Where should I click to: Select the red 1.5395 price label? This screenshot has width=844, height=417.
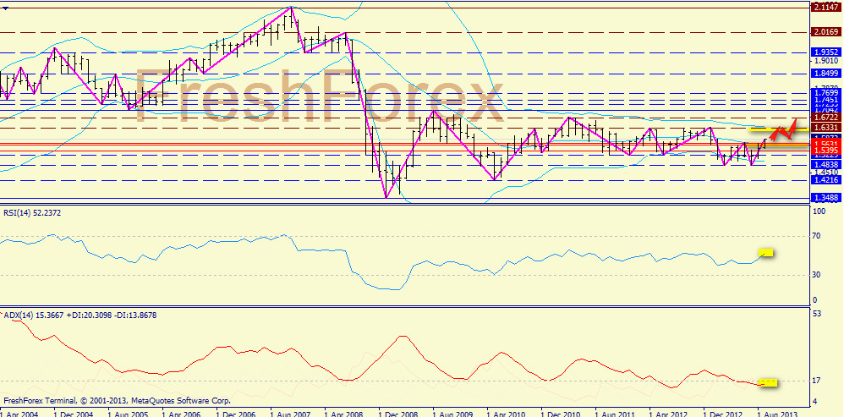[825, 151]
